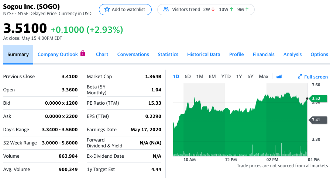This screenshot has height=178, width=330.
Task: Click the full screen expand arrows icon
Action: pos(300,77)
